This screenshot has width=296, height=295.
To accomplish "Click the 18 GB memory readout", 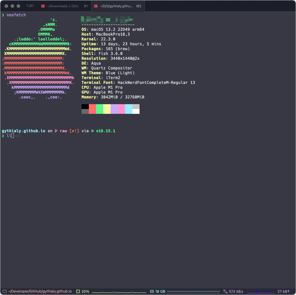I will 160,291.
